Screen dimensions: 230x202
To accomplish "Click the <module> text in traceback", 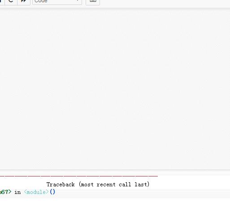I will pyautogui.click(x=36, y=192).
